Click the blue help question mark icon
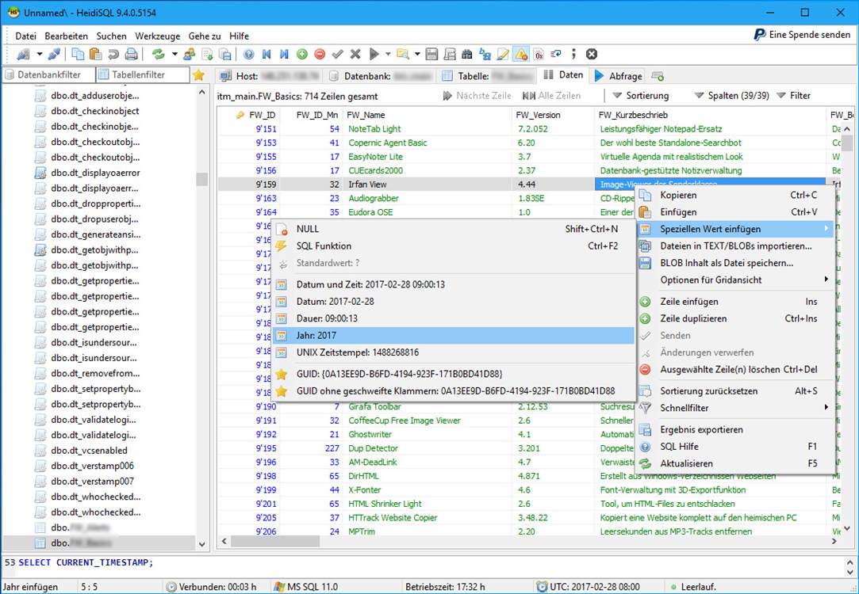Viewport: 859px width, 594px height. [249, 54]
